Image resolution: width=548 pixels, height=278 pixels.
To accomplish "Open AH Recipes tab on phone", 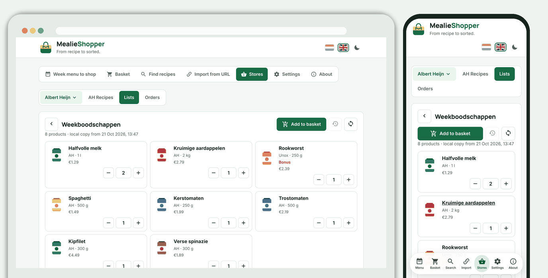I will click(x=475, y=74).
